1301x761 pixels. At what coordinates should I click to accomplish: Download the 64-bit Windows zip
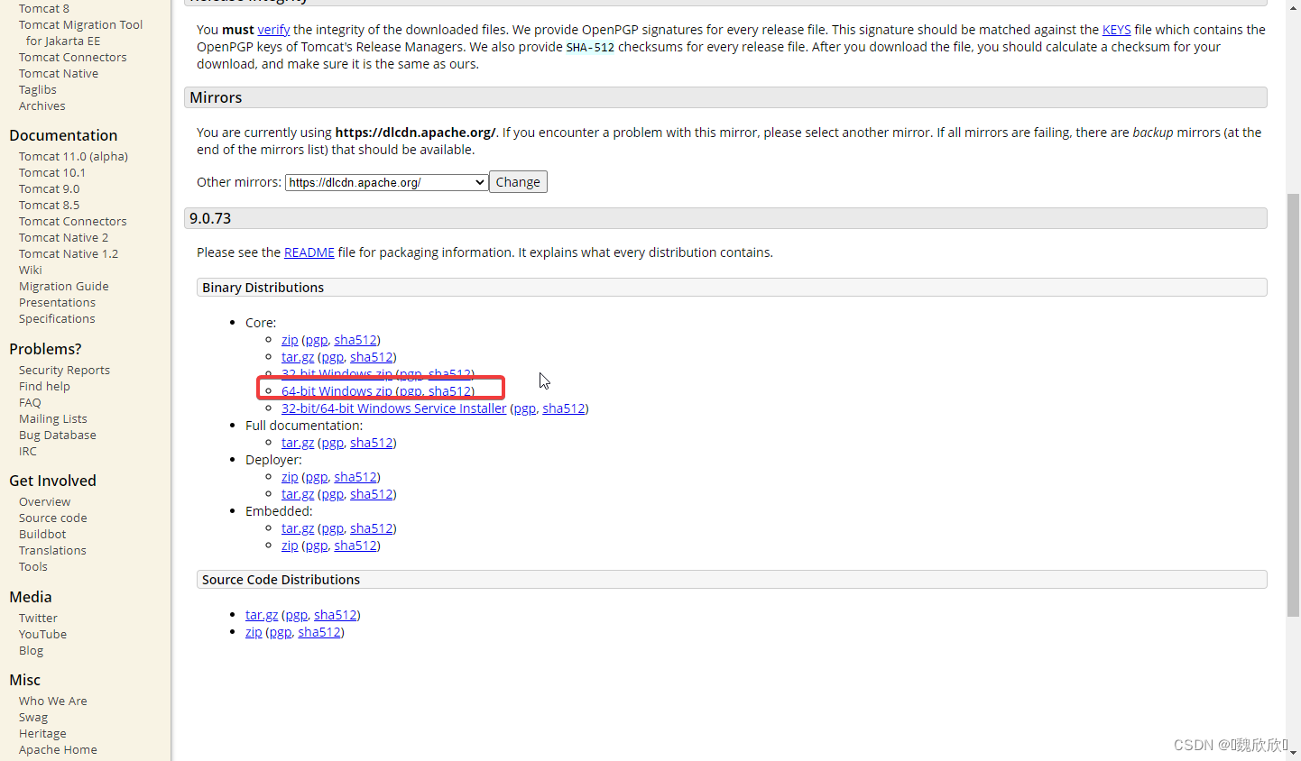click(337, 391)
